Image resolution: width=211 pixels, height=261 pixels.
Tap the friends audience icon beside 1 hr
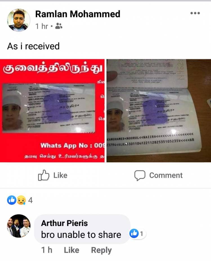tap(59, 26)
